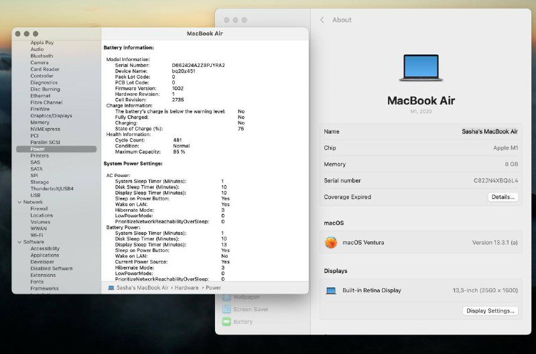Select Memory in System Information sidebar
536x354 pixels.
pyautogui.click(x=40, y=123)
